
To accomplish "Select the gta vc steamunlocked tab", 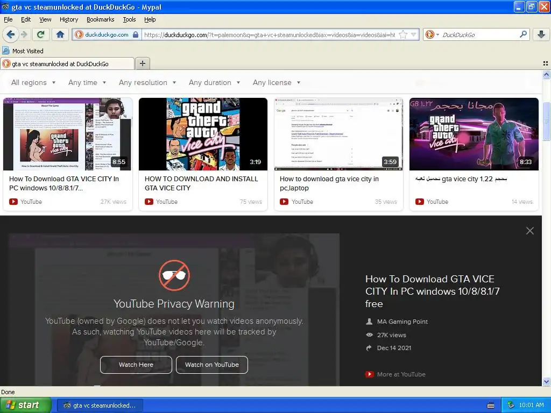I will 67,63.
